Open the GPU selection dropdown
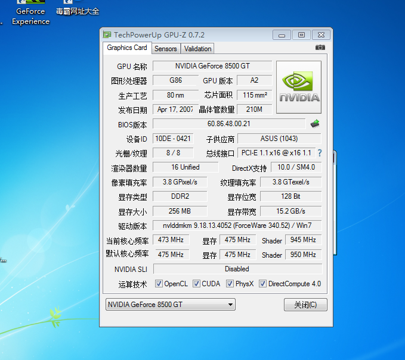 [x=170, y=305]
